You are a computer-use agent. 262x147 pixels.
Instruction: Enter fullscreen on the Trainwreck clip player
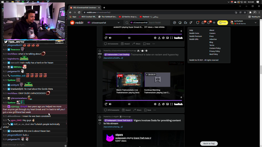coord(172,104)
